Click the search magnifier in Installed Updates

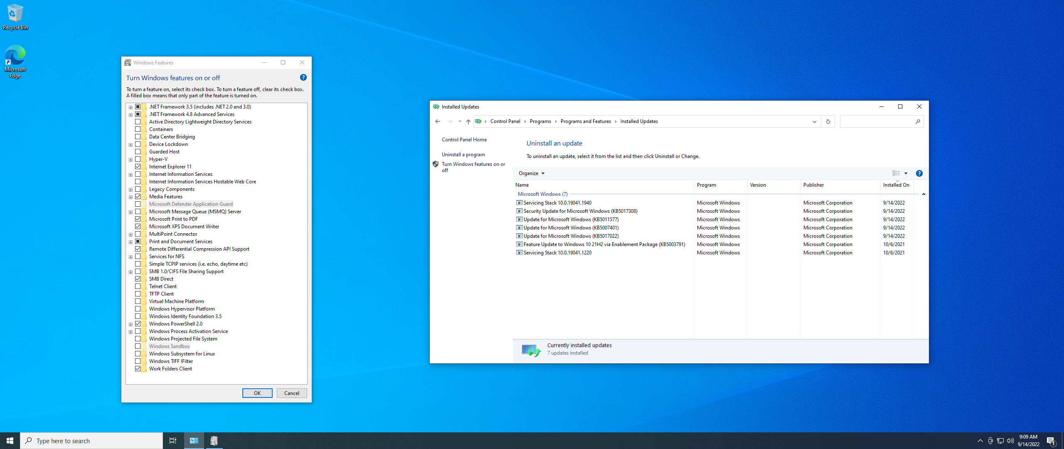[918, 121]
